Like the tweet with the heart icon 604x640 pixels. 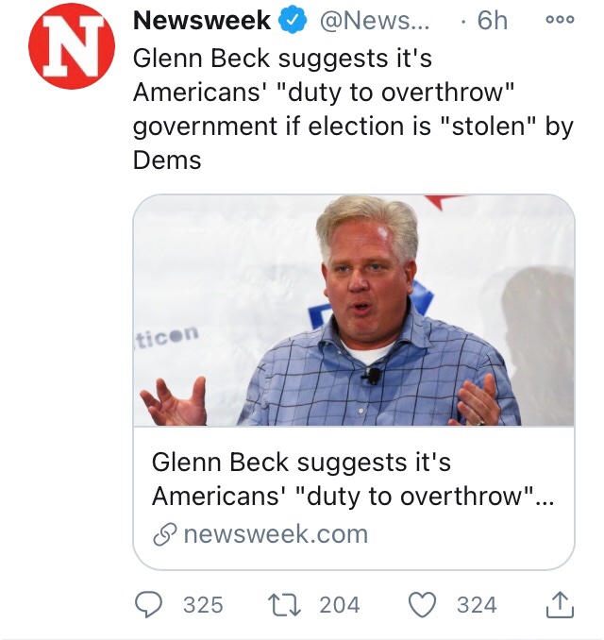pos(424,604)
